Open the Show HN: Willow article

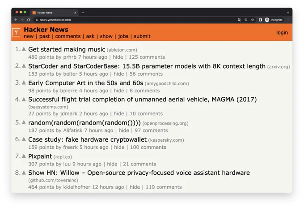[139, 173]
